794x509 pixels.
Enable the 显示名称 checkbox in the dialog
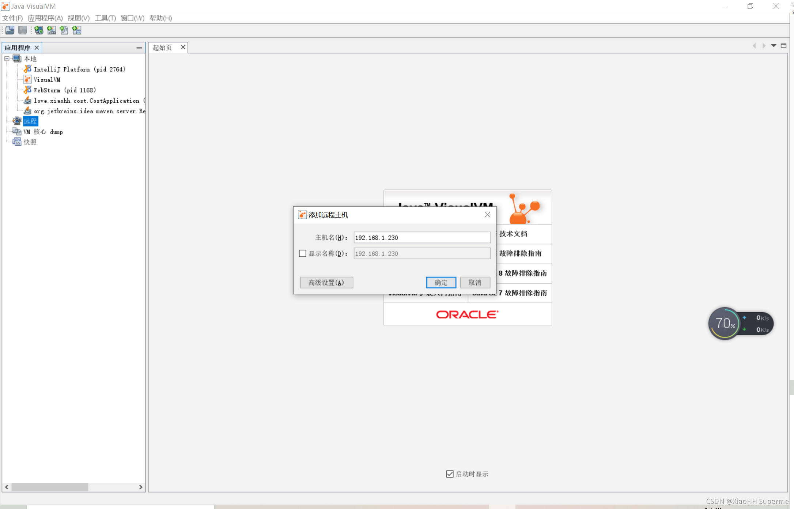[302, 253]
